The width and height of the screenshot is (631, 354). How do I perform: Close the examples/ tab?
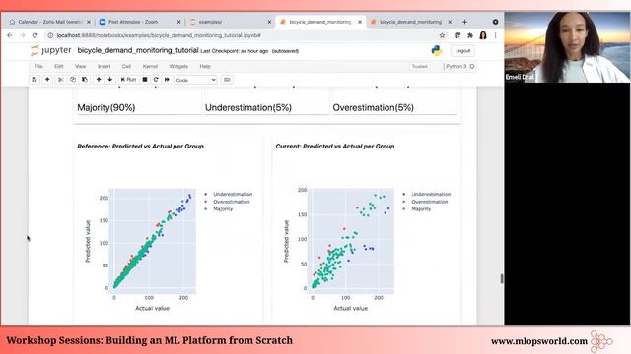(x=269, y=22)
